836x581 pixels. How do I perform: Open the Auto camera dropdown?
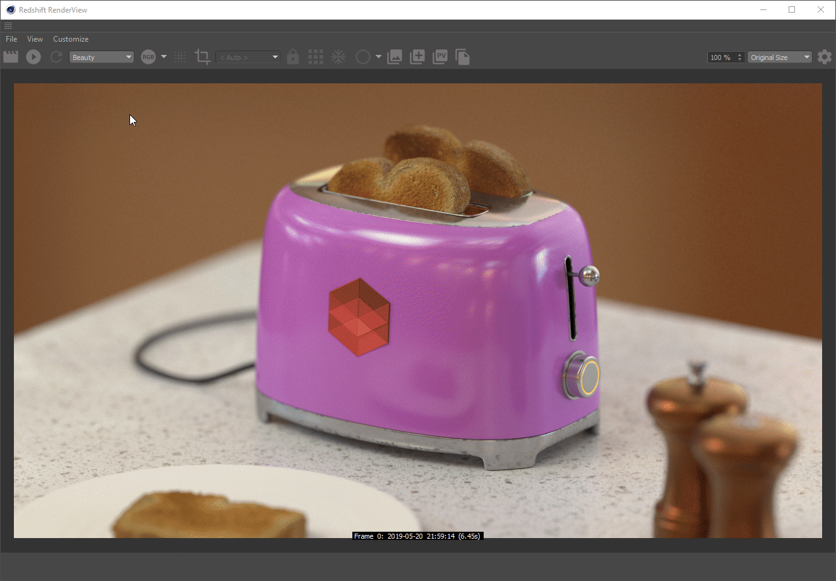click(x=248, y=57)
